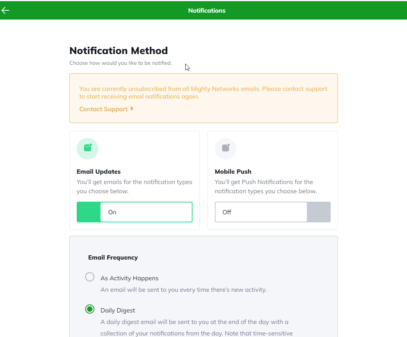The image size is (407, 337).
Task: Click the "Choose how would you like to be notified" subtitle
Action: 120,63
